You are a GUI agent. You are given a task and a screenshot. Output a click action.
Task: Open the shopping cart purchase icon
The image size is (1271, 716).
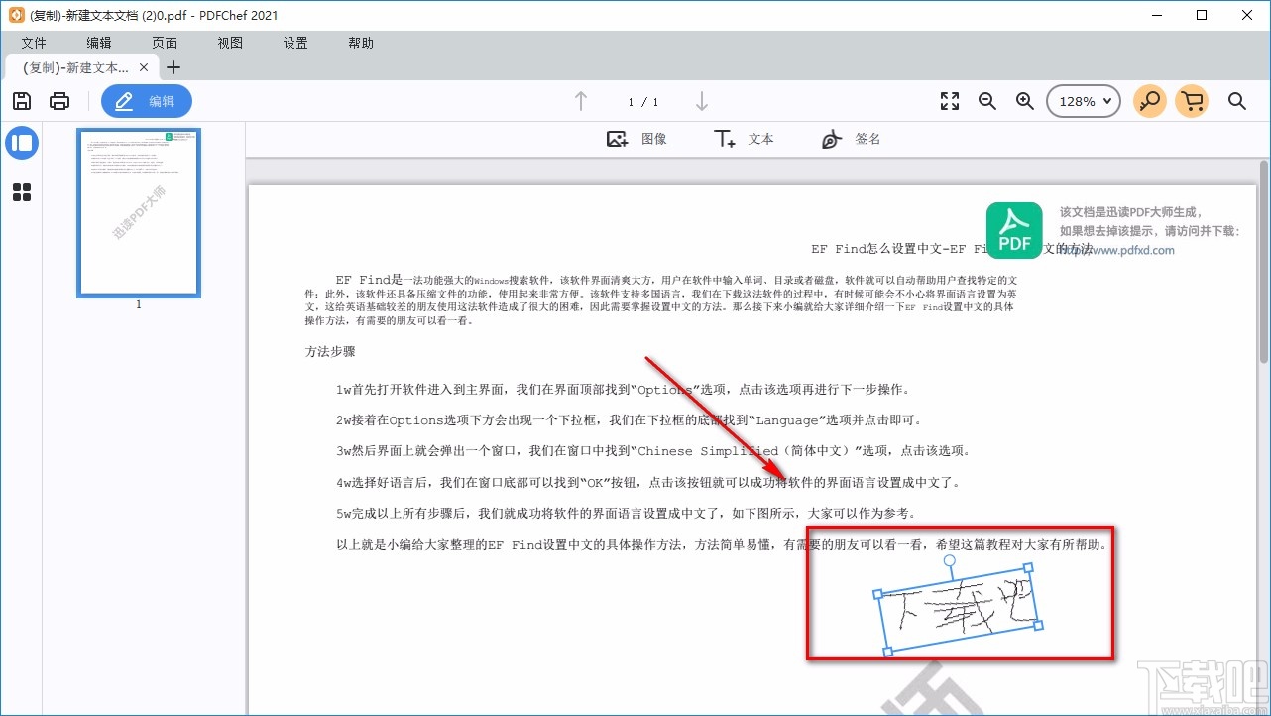pyautogui.click(x=1192, y=101)
